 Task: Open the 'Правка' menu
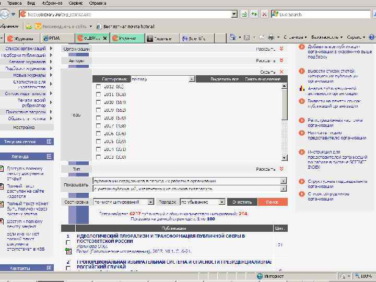[14, 3]
